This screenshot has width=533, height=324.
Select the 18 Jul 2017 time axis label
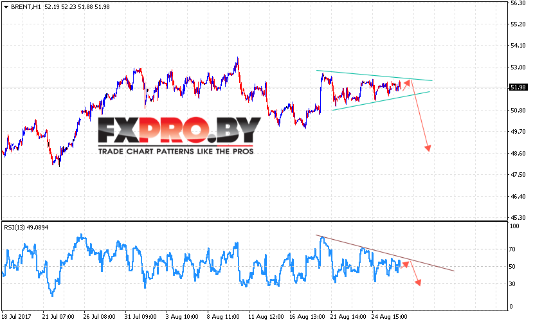click(16, 316)
